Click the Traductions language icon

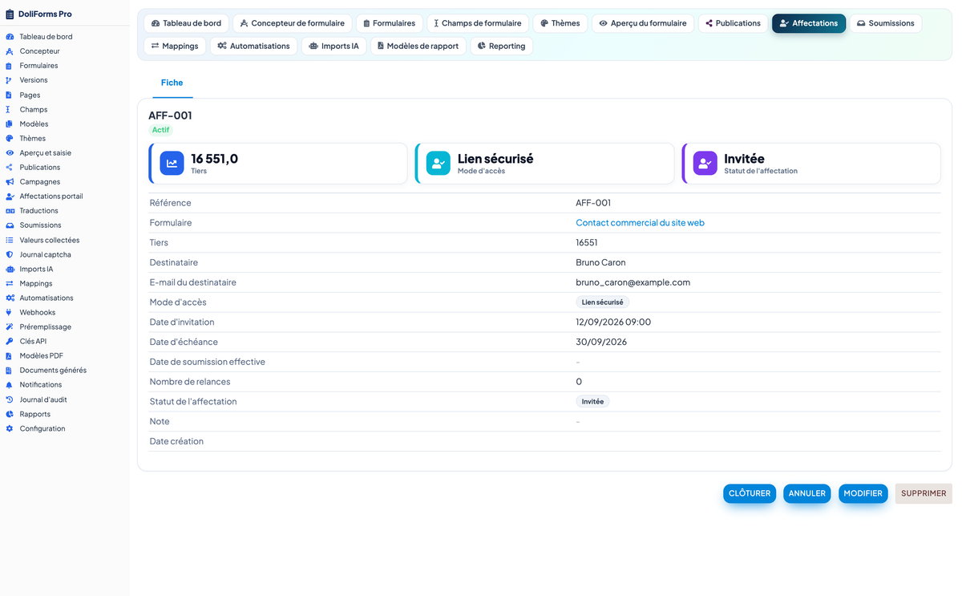point(10,210)
